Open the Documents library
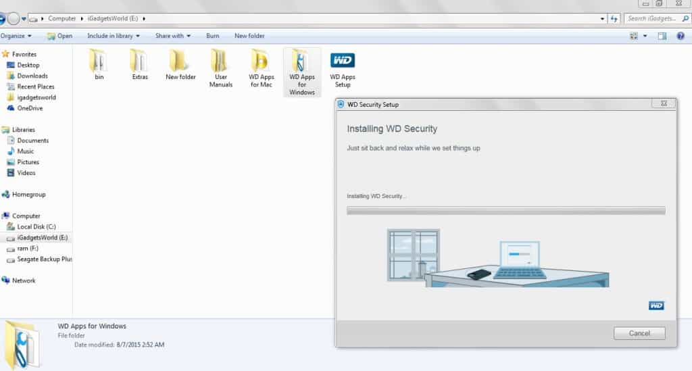 (32, 141)
